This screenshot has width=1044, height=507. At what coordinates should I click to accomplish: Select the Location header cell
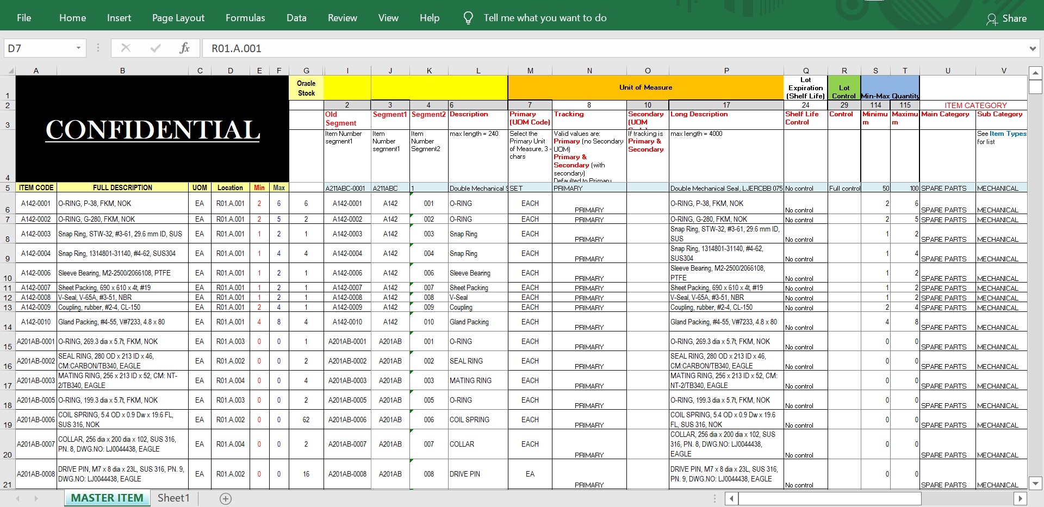(230, 187)
